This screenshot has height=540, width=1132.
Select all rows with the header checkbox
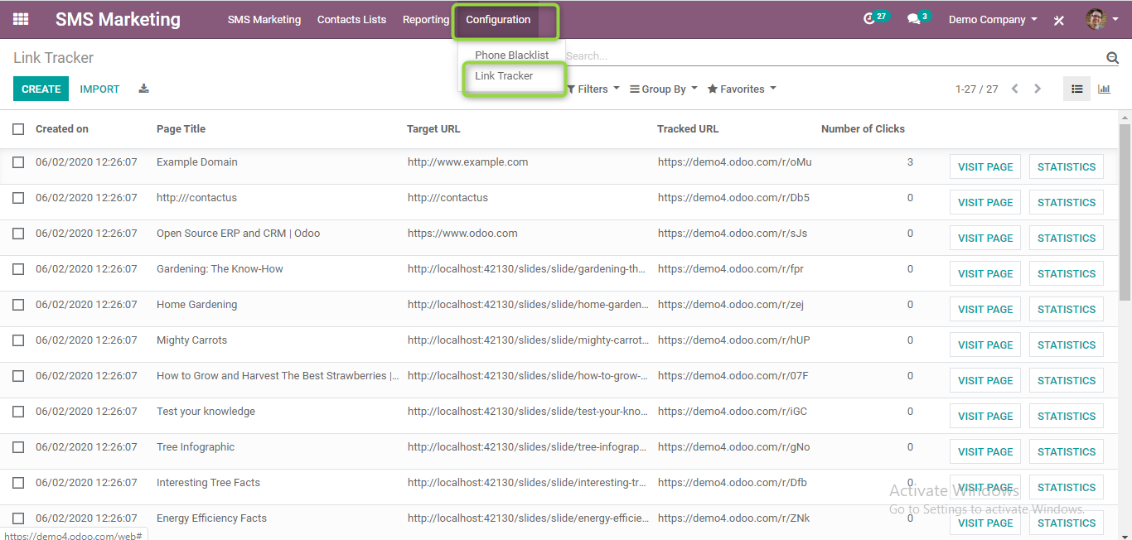coord(18,129)
